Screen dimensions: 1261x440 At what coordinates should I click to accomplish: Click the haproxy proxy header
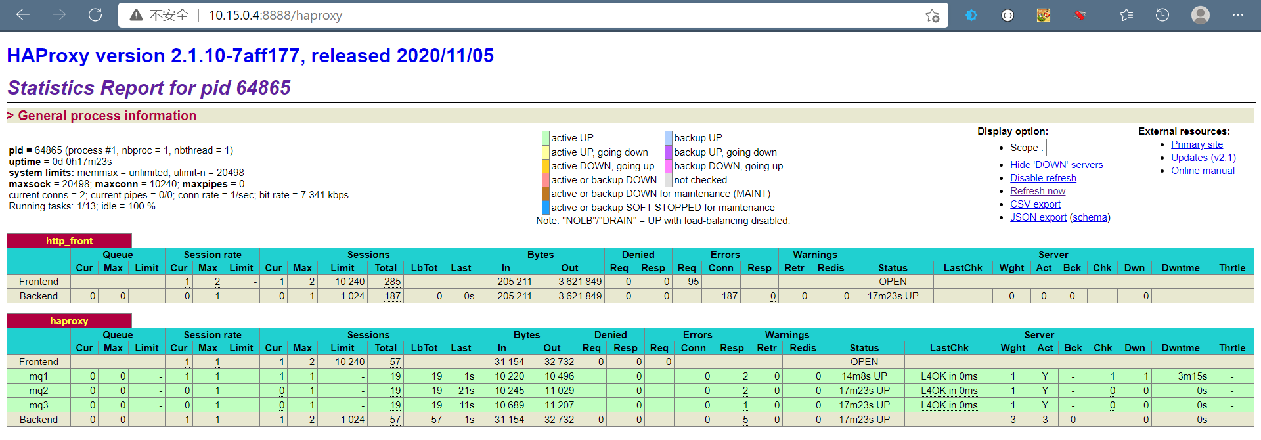pyautogui.click(x=69, y=321)
